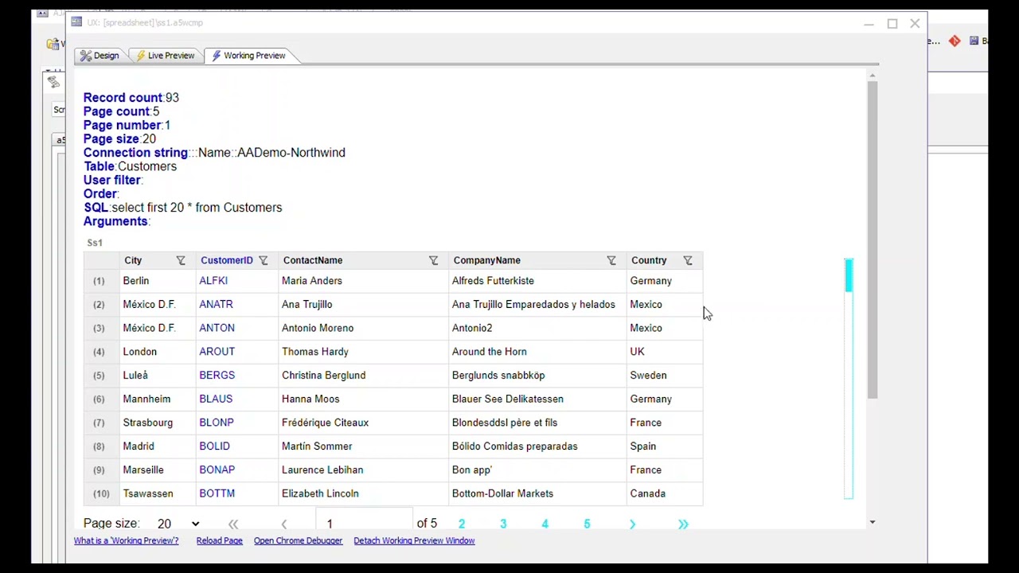Image resolution: width=1019 pixels, height=573 pixels.
Task: Click the cyan grid scrollbar thumb
Action: [x=849, y=275]
